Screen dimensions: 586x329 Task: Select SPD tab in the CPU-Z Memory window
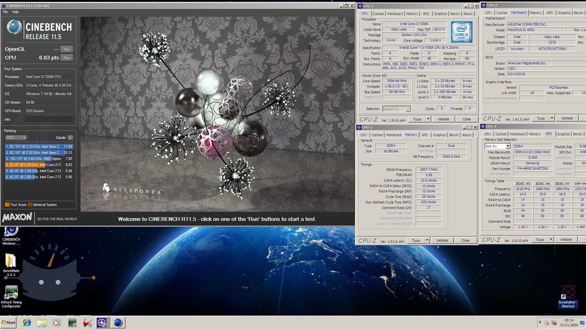tap(425, 135)
